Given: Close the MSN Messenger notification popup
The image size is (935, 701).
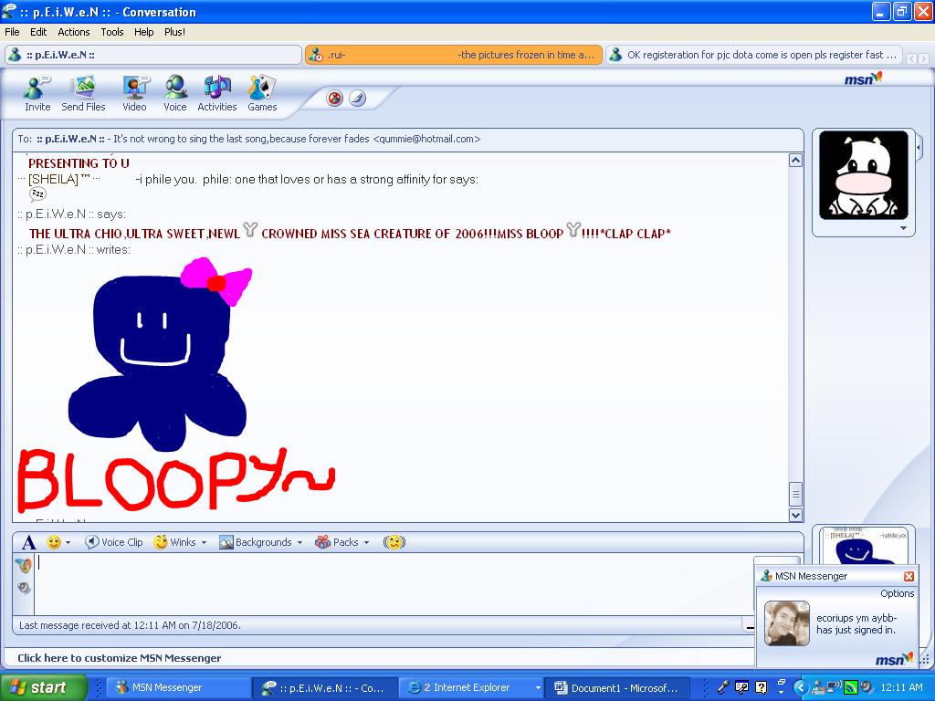Looking at the screenshot, I should 909,577.
